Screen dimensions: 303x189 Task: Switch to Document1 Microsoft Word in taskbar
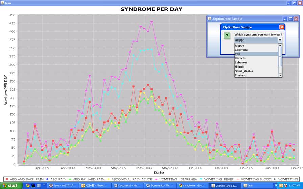tap(127, 185)
